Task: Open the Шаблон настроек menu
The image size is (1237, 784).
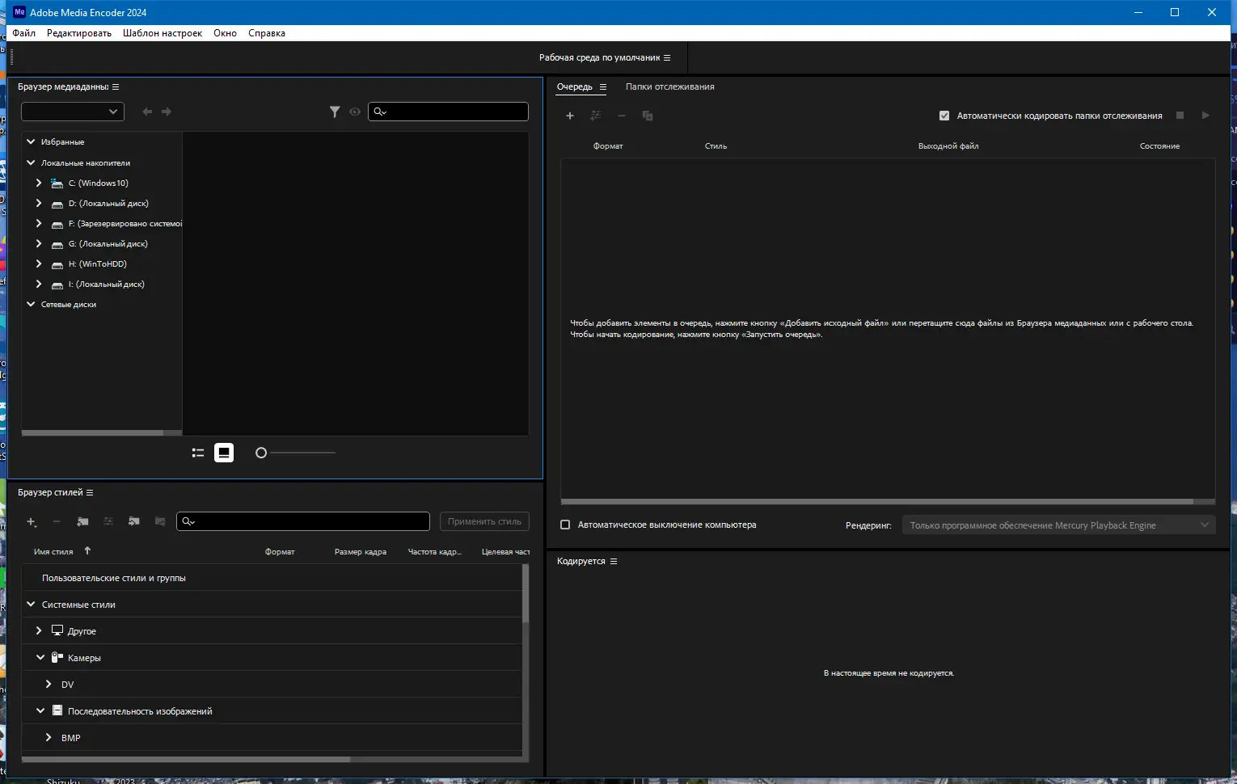Action: click(163, 33)
